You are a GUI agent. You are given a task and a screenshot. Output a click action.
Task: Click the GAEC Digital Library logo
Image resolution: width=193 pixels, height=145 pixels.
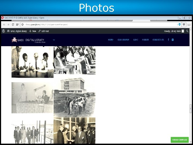[x=28, y=40]
